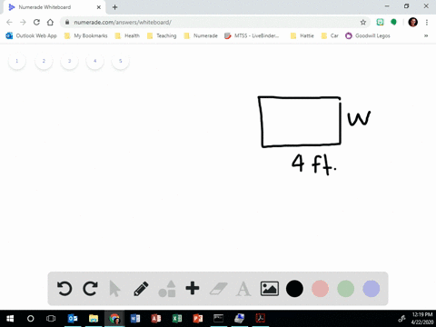Click the Cortana search circle
436x327 pixels.
(x=31, y=319)
